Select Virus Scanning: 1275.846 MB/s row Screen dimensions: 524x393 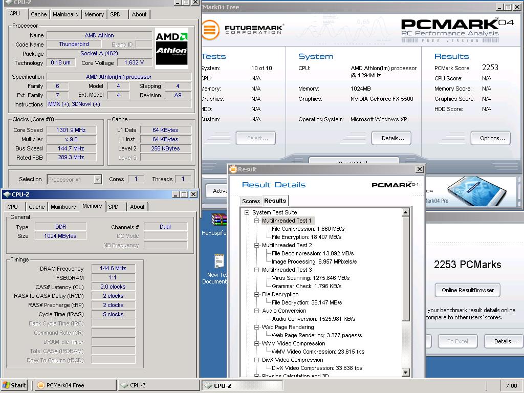click(x=311, y=278)
